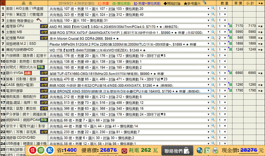Viewport: 265px width, 156px height.
Task: Click the orange C cell at the table's top-left
Action: click(3, 3)
